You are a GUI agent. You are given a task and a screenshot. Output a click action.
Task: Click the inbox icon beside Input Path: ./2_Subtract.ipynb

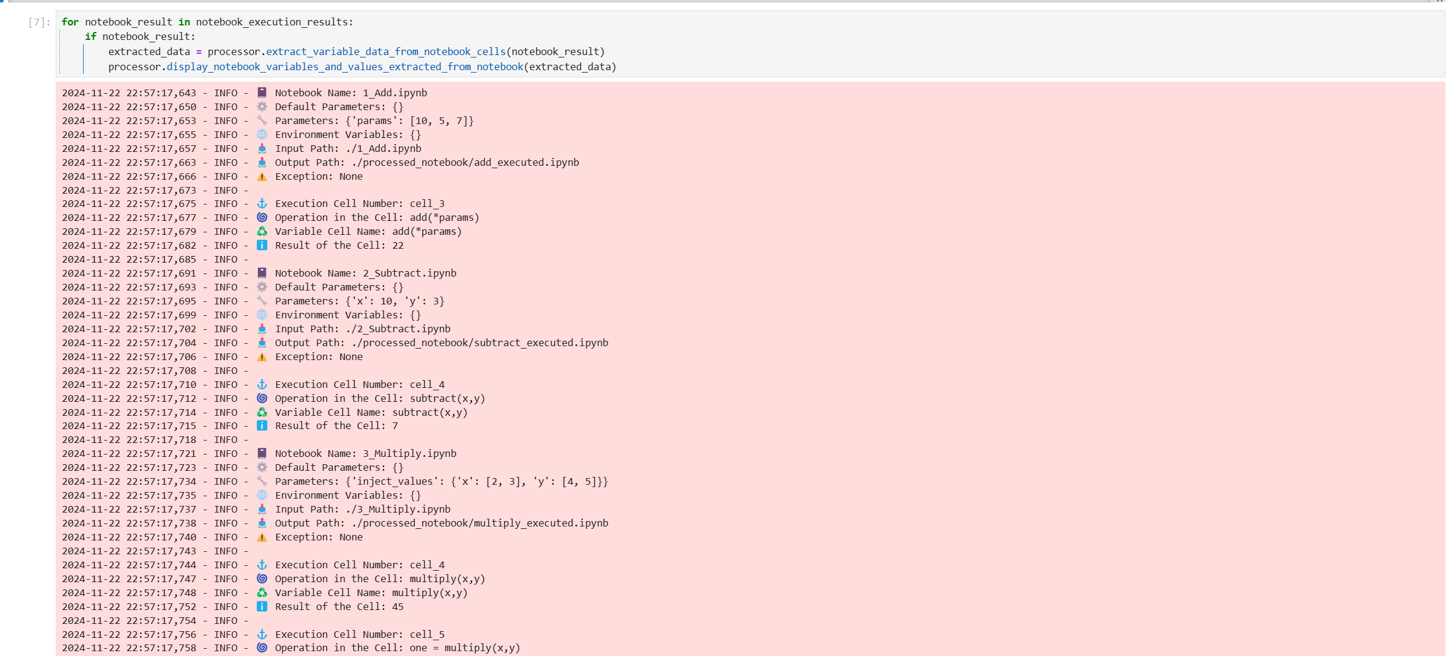(262, 329)
